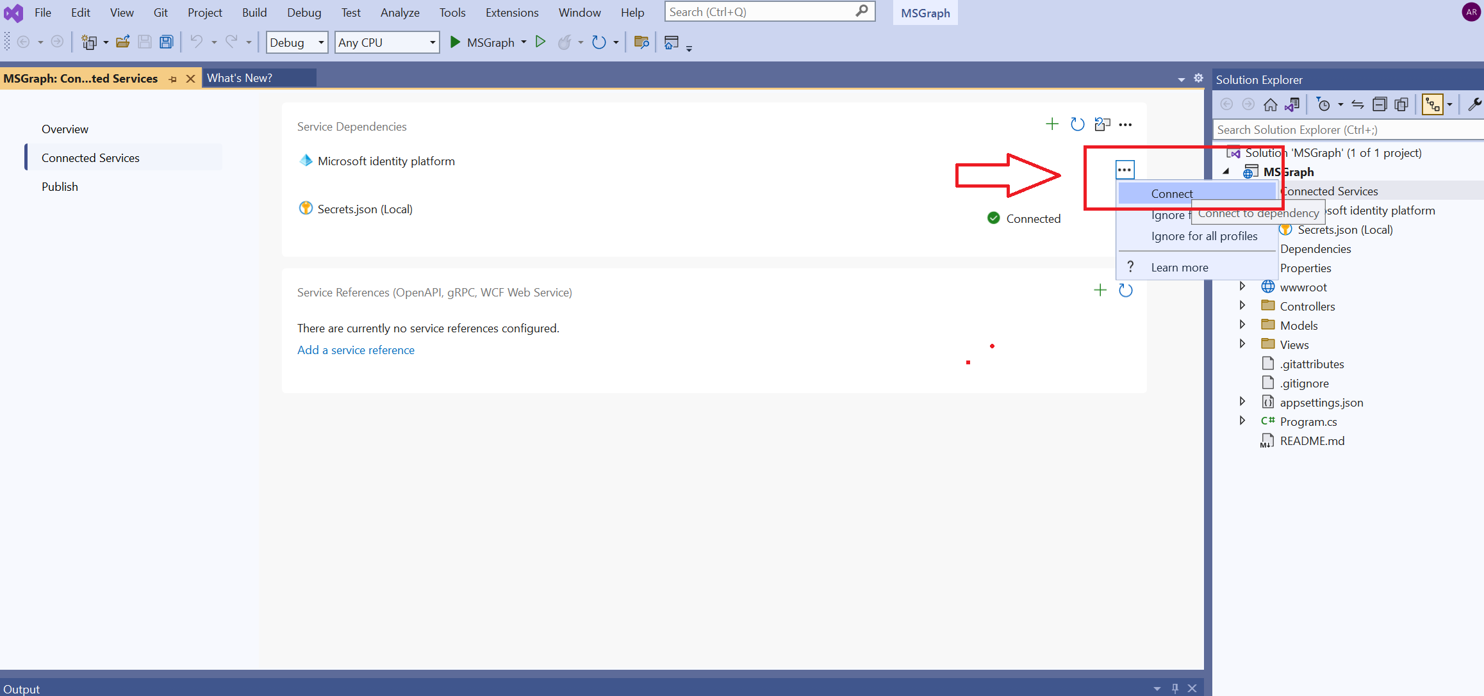
Task: Open the Debug configuration dropdown
Action: point(297,42)
